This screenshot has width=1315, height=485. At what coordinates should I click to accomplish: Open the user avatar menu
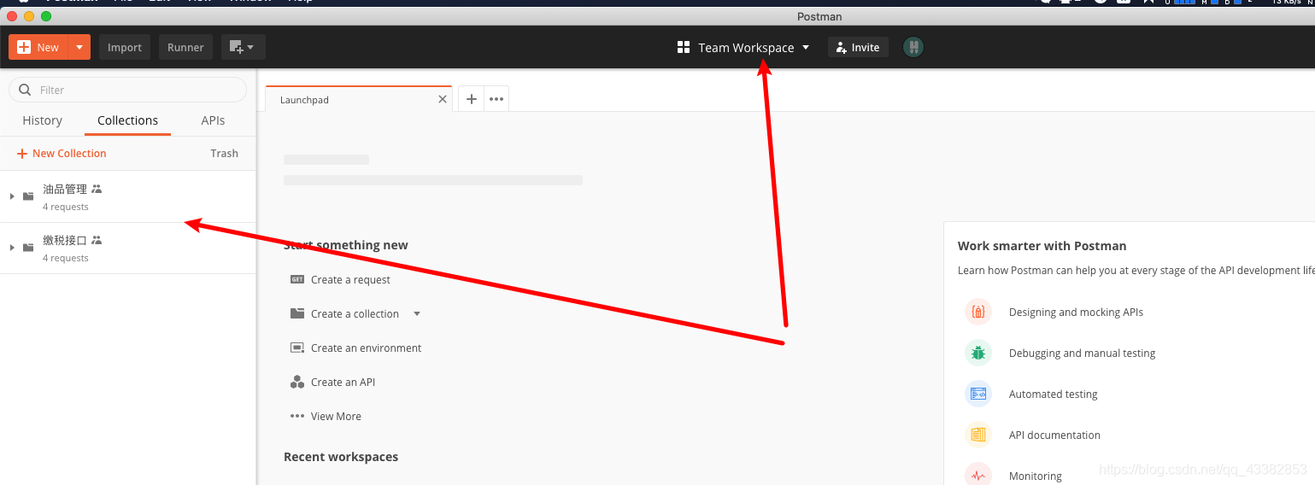[x=913, y=47]
